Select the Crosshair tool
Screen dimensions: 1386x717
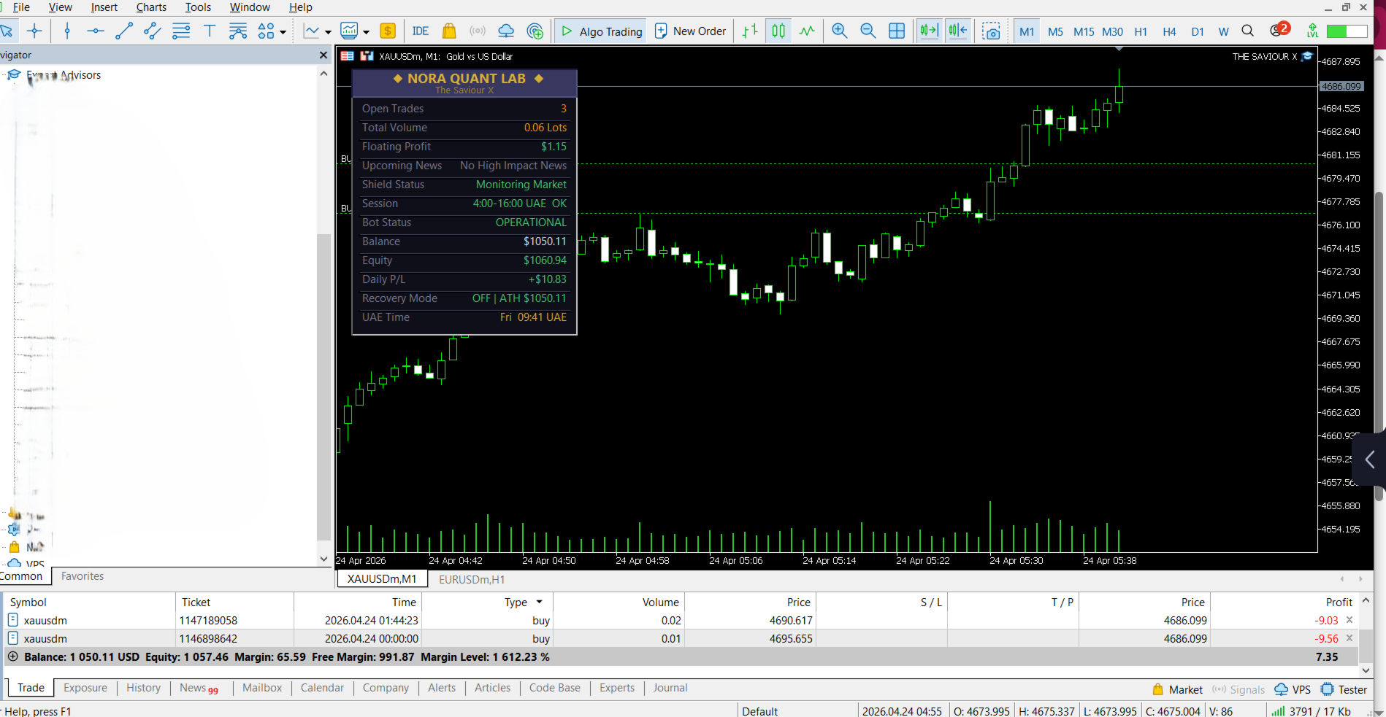click(x=34, y=31)
